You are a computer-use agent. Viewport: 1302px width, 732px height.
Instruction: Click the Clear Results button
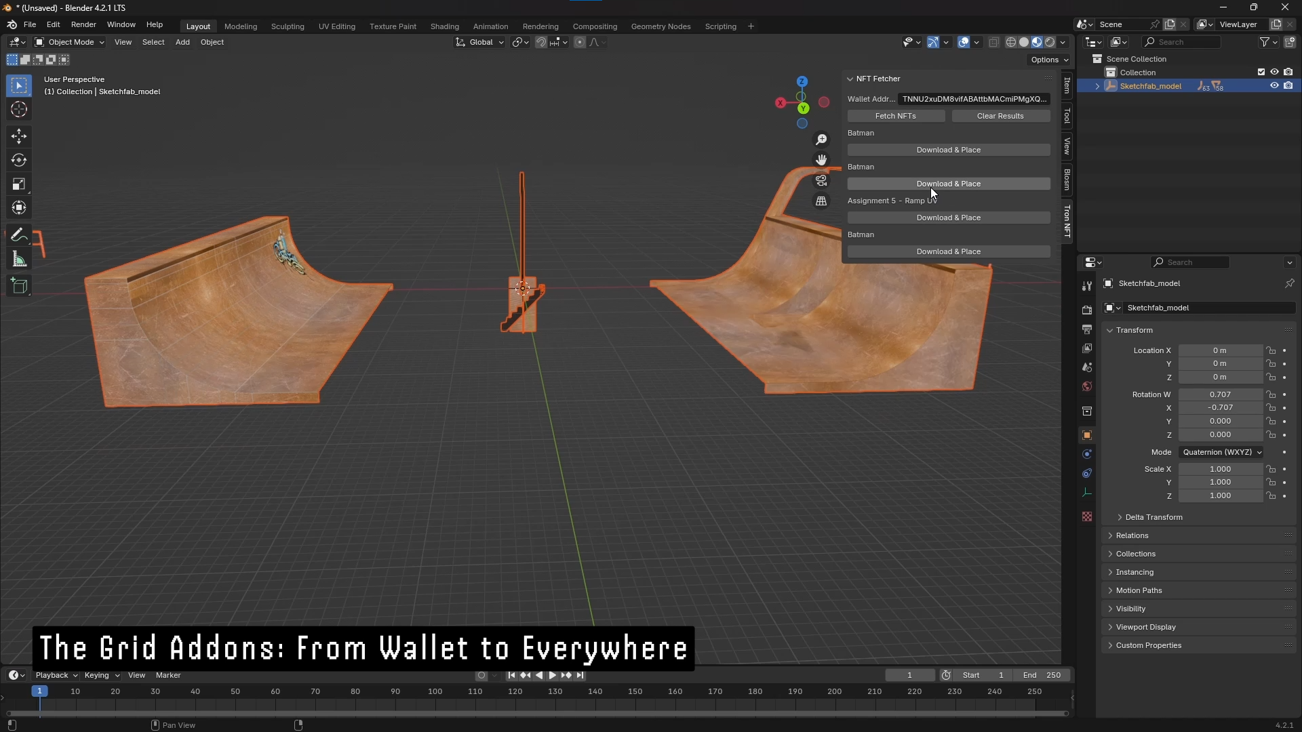[x=1000, y=116]
